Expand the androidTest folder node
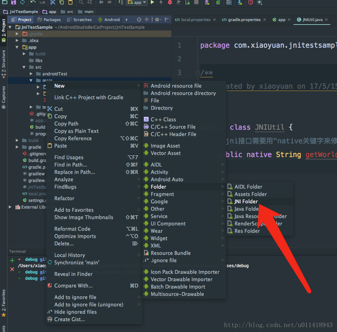337x332 pixels. 31,74
